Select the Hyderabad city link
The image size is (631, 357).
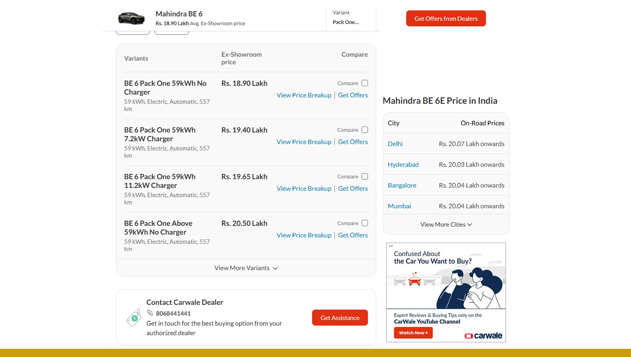tap(403, 164)
